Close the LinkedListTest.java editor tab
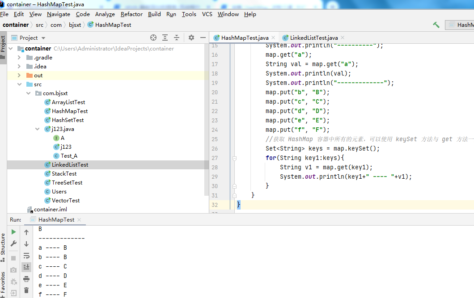474x298 pixels. (343, 38)
